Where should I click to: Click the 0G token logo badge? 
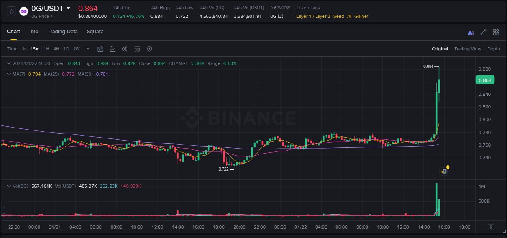click(x=24, y=11)
